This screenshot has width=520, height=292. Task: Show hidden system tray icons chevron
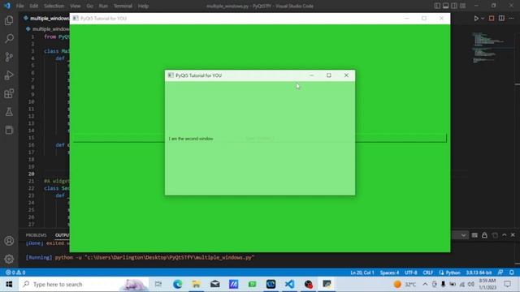click(425, 284)
